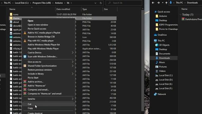
Task: Select Documents in the navigation pane
Action: click(x=164, y=54)
